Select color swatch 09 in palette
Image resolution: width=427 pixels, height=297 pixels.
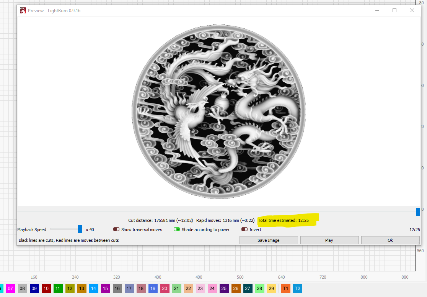tap(34, 289)
